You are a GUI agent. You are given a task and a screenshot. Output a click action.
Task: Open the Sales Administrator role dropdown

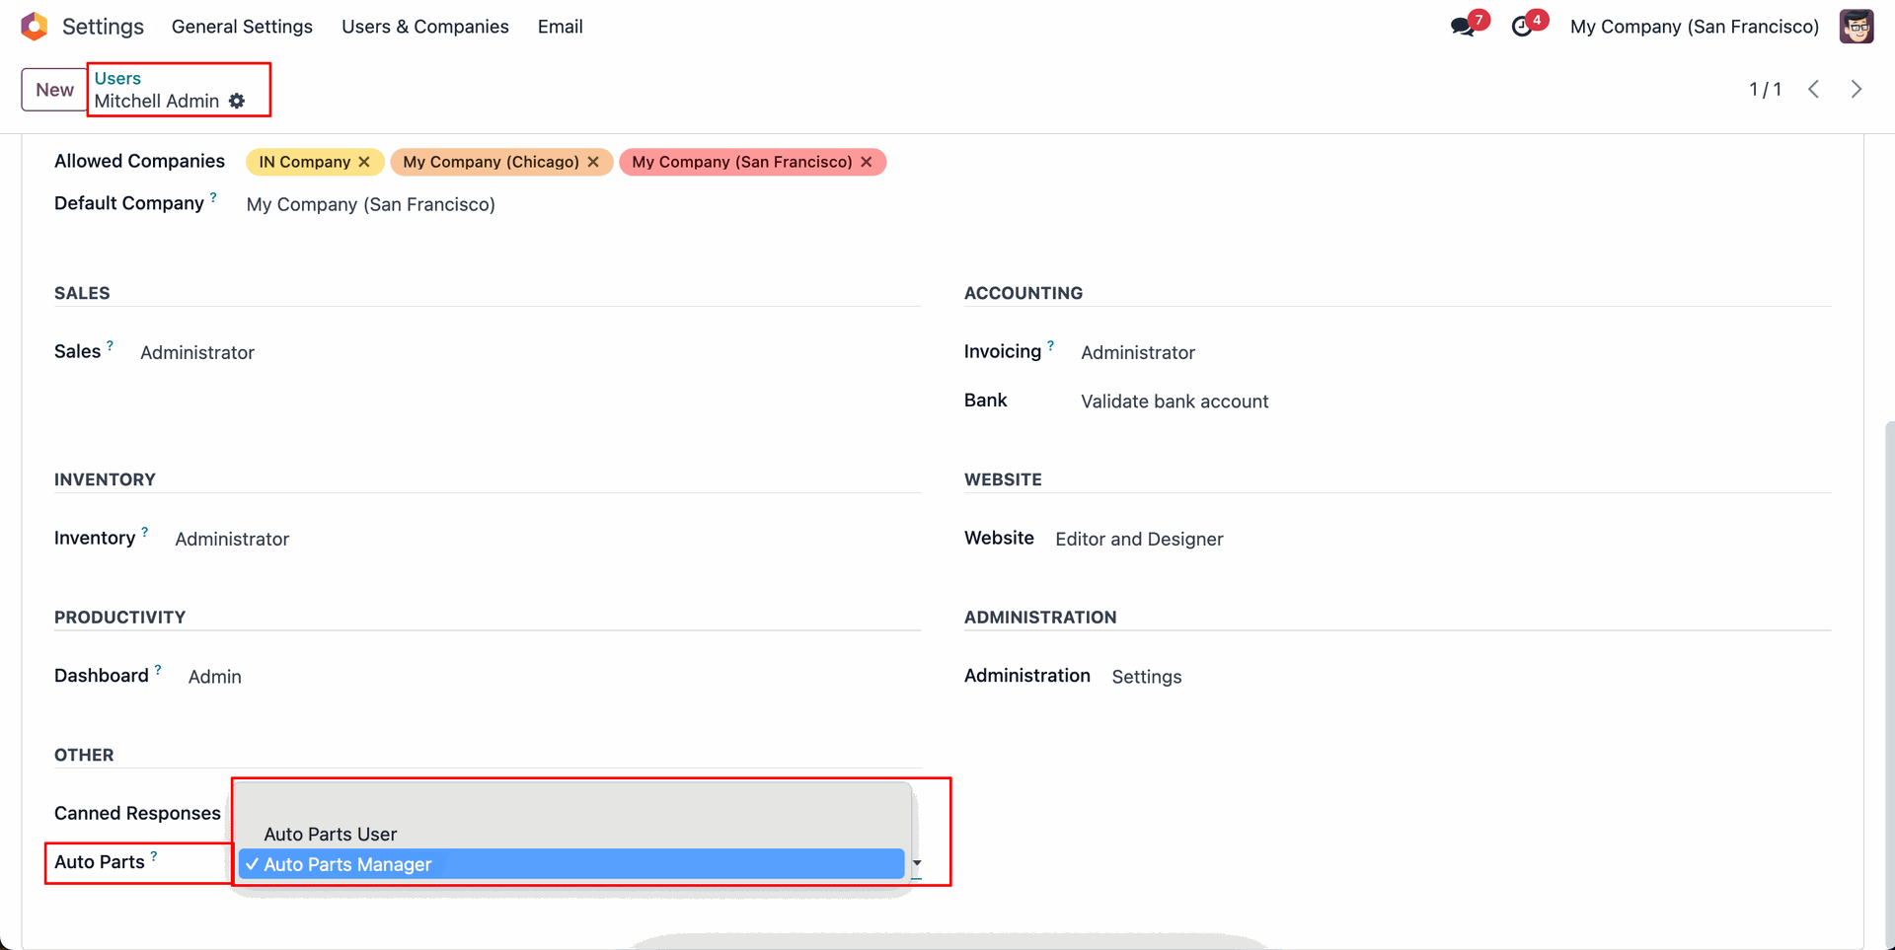click(x=197, y=352)
